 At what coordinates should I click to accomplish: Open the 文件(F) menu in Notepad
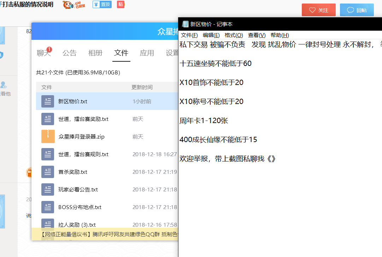pos(189,35)
